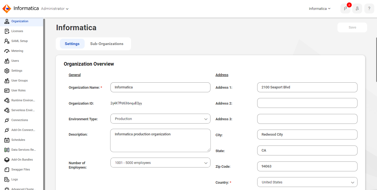
Task: Open the help question mark icon
Action: coord(369,9)
